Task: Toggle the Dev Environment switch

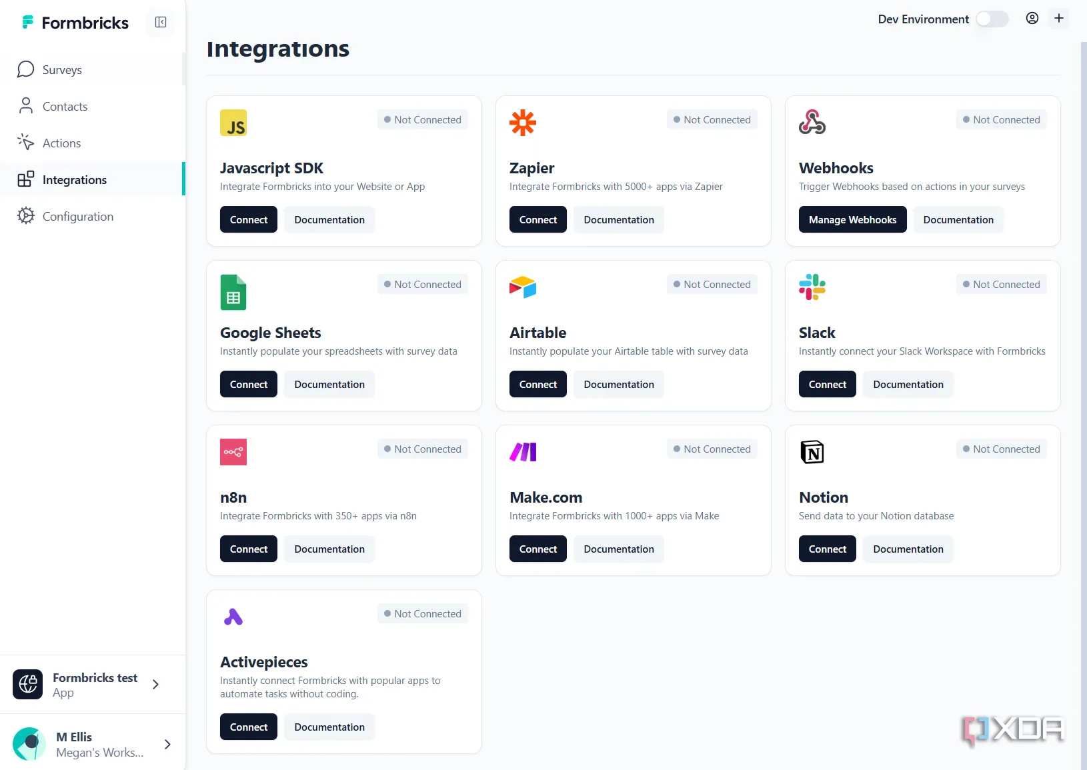Action: pyautogui.click(x=992, y=19)
